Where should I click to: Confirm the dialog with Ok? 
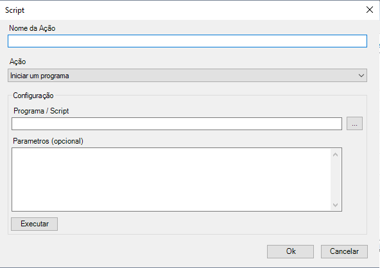coord(290,251)
